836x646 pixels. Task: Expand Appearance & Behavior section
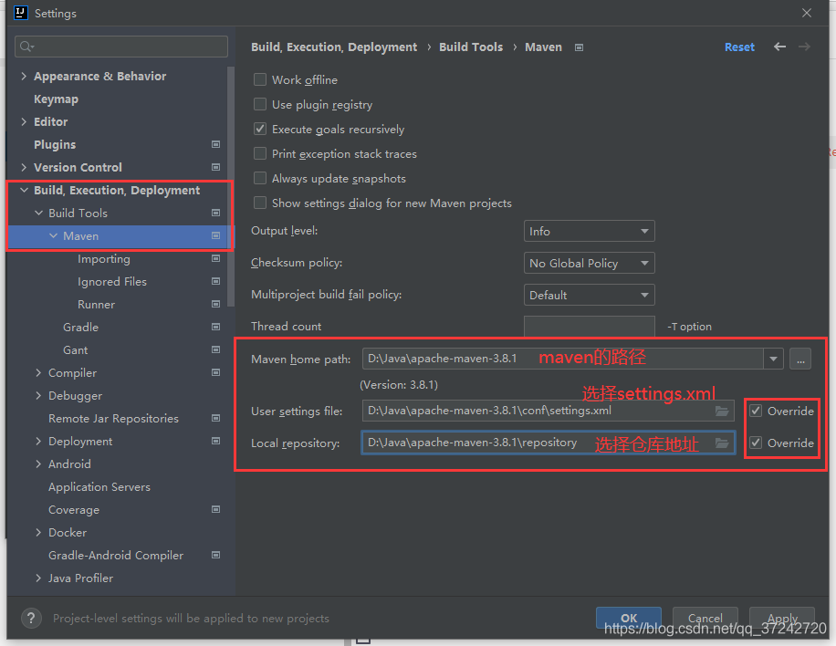tap(24, 77)
